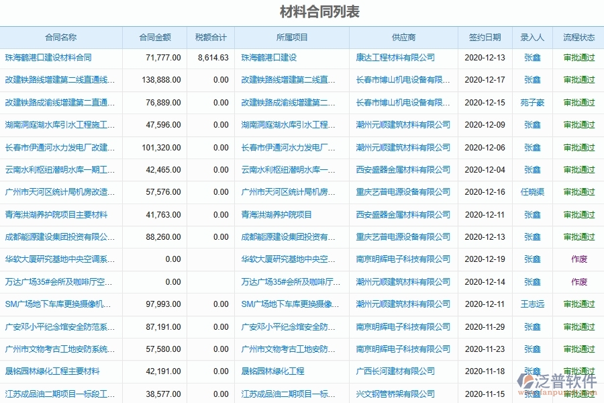Select recorder 苑子豪
Screen dimensions: 604x403
(532, 103)
